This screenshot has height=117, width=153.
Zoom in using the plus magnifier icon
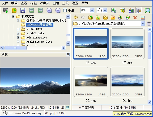(49, 10)
